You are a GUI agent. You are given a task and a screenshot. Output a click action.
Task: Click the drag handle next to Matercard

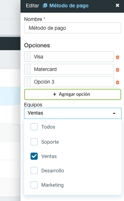[27, 69]
